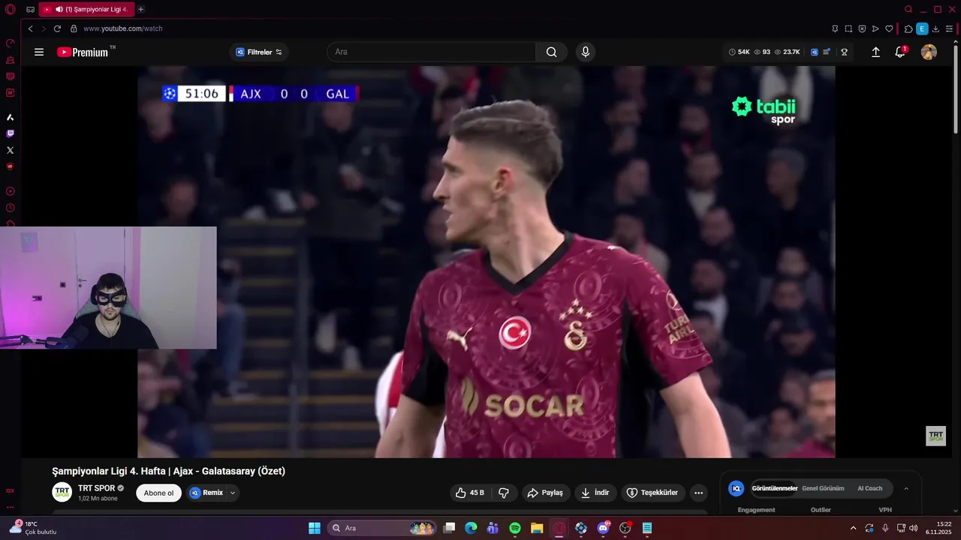Open Discord from the taskbar

click(603, 528)
